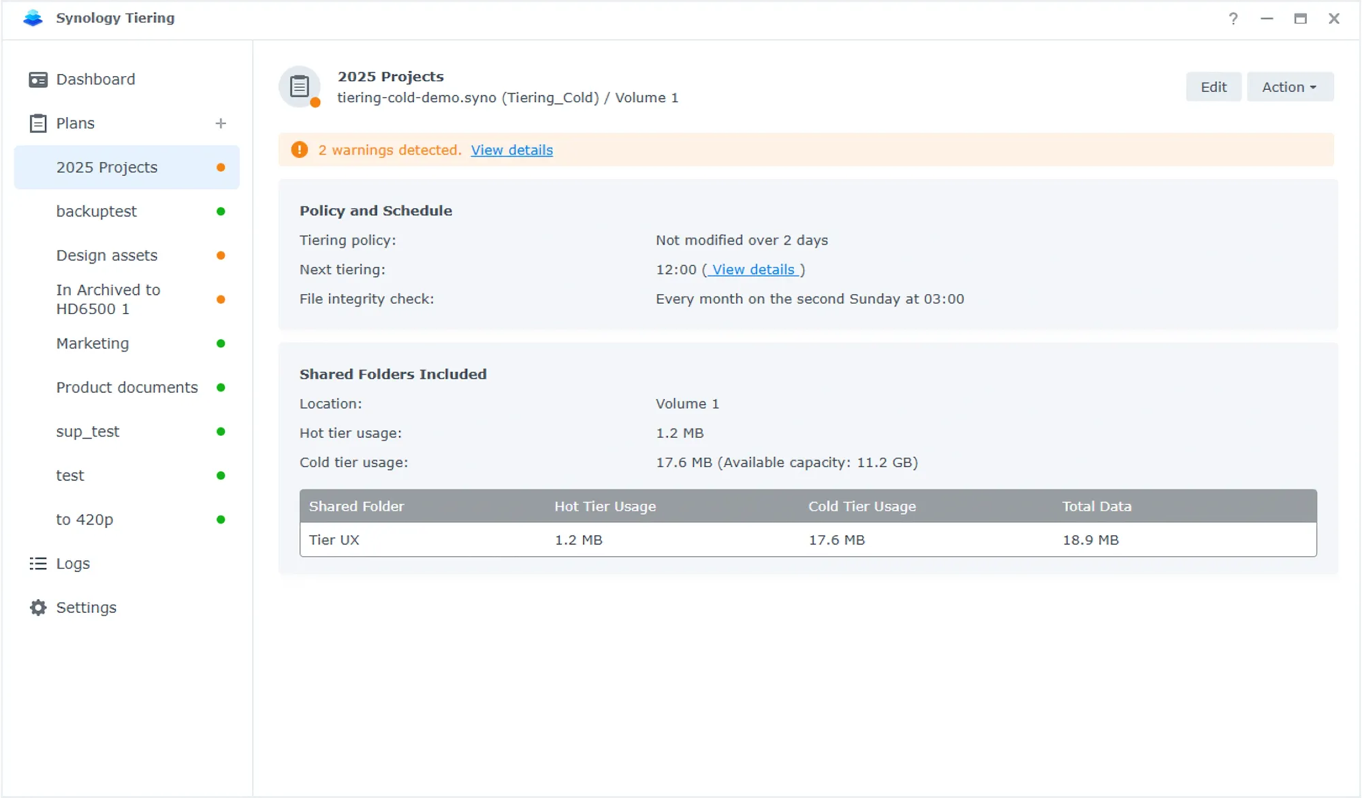Click the Synology Tiering app logo
1362x798 pixels.
(33, 18)
